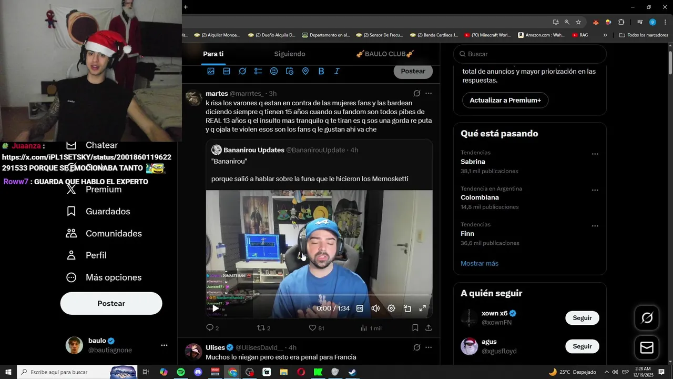The height and width of the screenshot is (379, 673).
Task: Follow xown x6
Action: (x=582, y=318)
